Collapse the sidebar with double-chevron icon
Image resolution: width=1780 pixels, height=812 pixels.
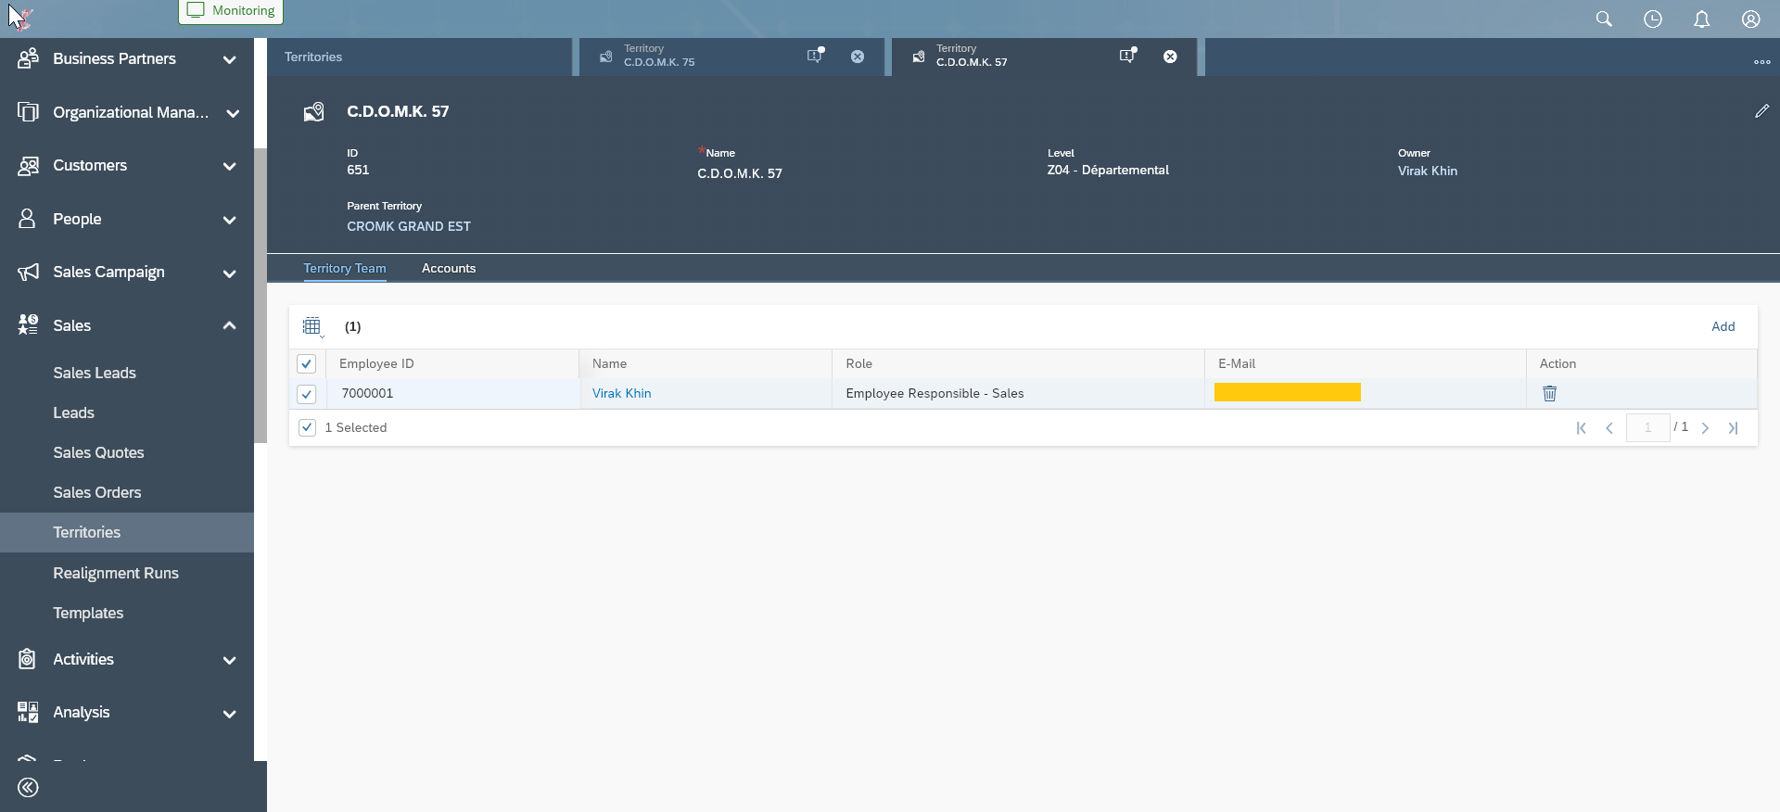pos(28,788)
